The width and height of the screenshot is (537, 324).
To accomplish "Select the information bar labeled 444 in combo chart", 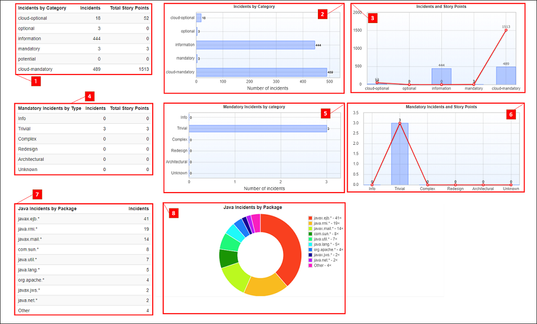I will coord(441,76).
